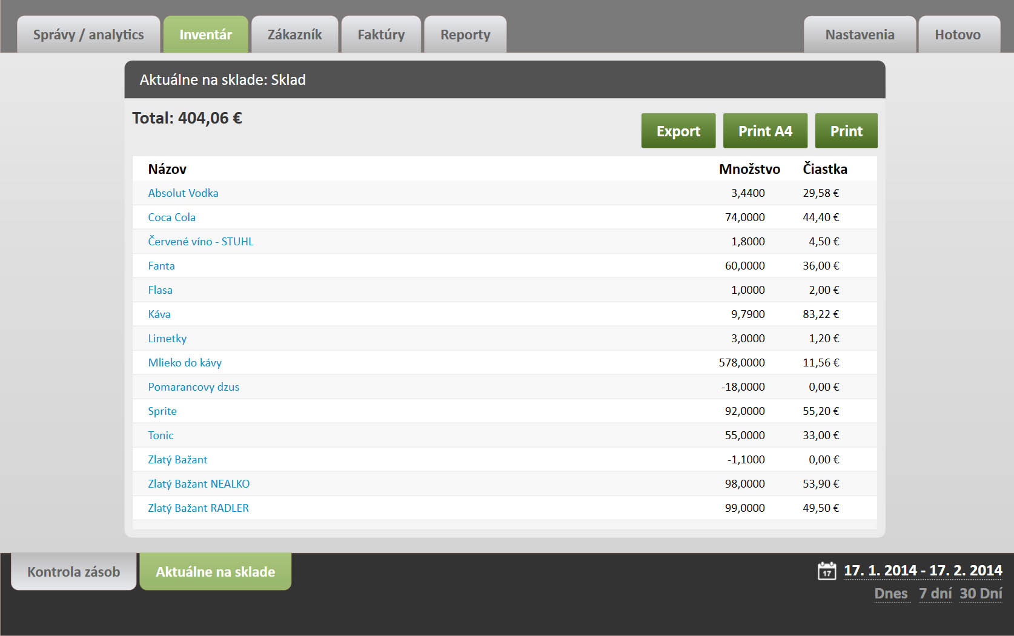Click amount 36,00 € for Fanta
1014x636 pixels.
[821, 266]
